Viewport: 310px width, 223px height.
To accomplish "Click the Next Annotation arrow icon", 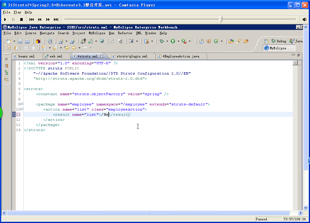I will click(44, 48).
